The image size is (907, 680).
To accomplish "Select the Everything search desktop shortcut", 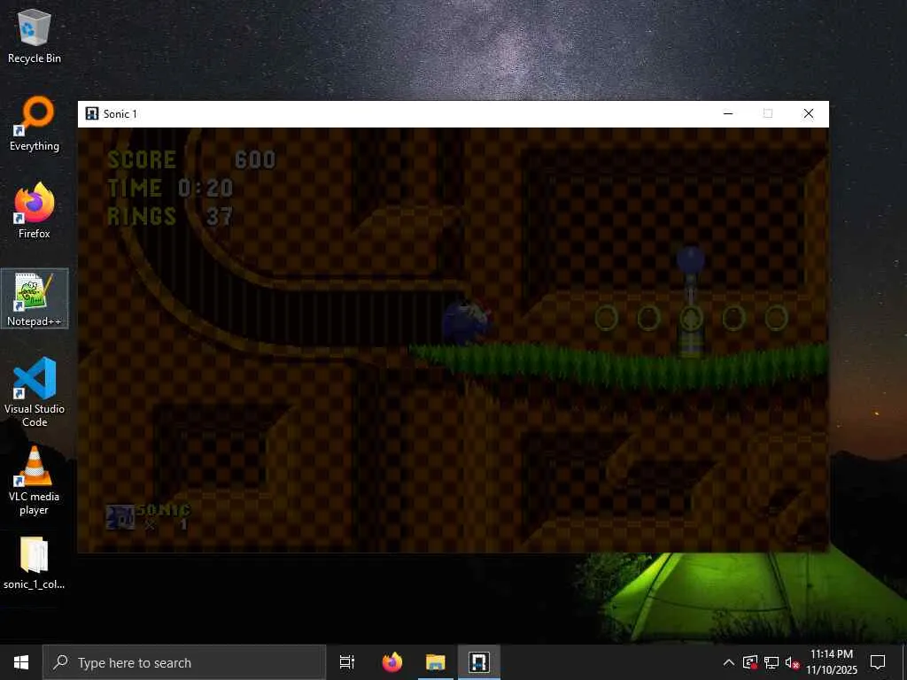I will click(35, 124).
